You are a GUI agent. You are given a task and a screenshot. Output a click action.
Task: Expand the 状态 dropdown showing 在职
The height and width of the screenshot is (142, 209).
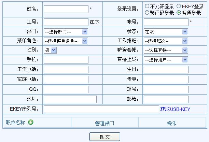(166, 32)
